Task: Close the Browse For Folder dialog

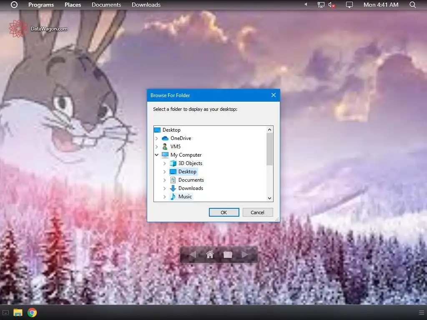Action: 274,95
